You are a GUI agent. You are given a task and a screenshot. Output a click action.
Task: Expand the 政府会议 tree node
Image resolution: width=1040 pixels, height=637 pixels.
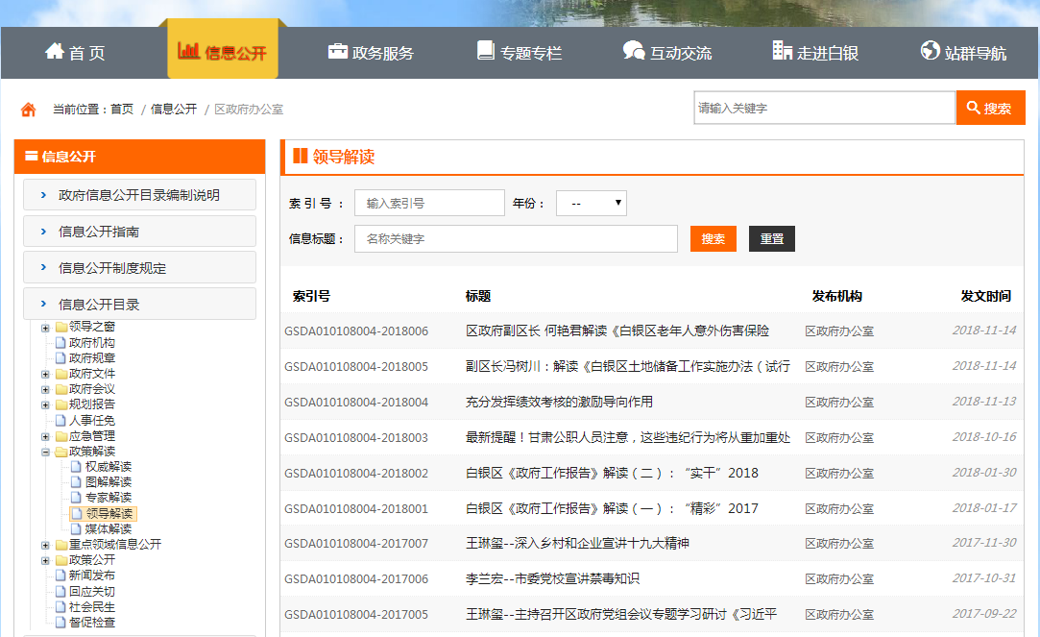pyautogui.click(x=45, y=389)
